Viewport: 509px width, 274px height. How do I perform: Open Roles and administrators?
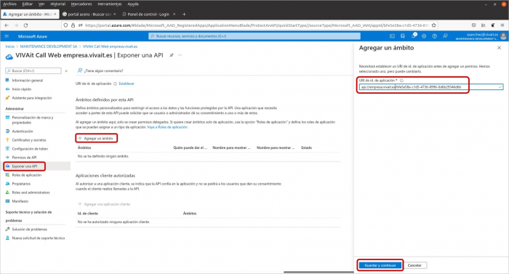click(31, 193)
